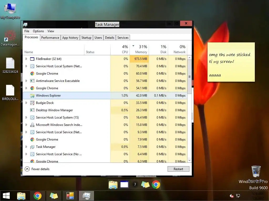269x201 pixels.
Task: Open the Windows Start button
Action: pyautogui.click(x=6, y=196)
